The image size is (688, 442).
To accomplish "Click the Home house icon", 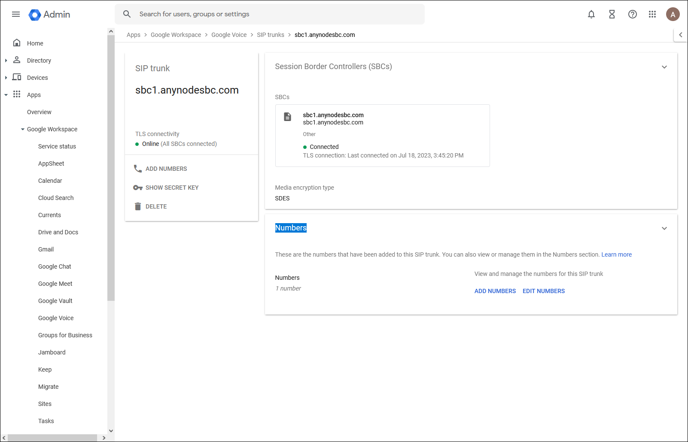I will 17,42.
